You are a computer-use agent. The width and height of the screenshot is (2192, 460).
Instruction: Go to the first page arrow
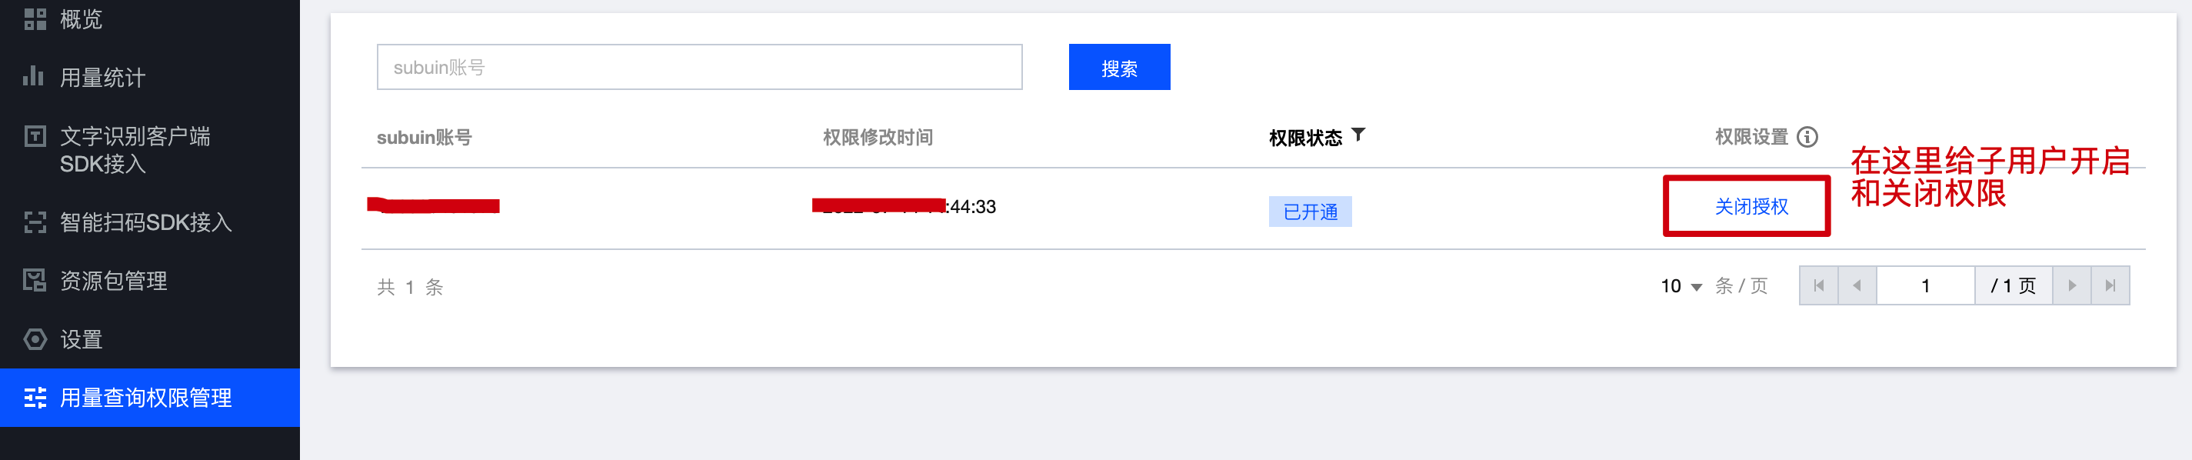coord(1818,285)
